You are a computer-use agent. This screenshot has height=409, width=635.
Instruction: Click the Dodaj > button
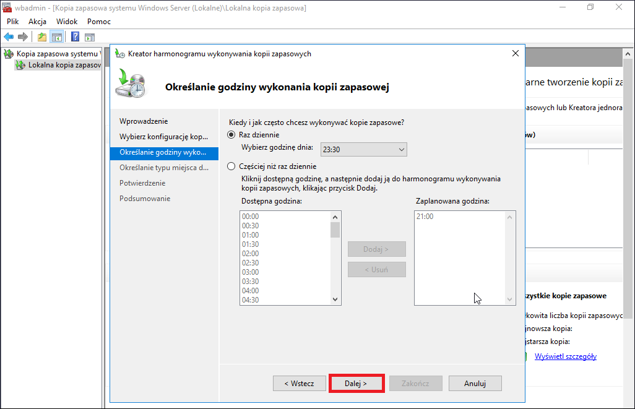377,249
